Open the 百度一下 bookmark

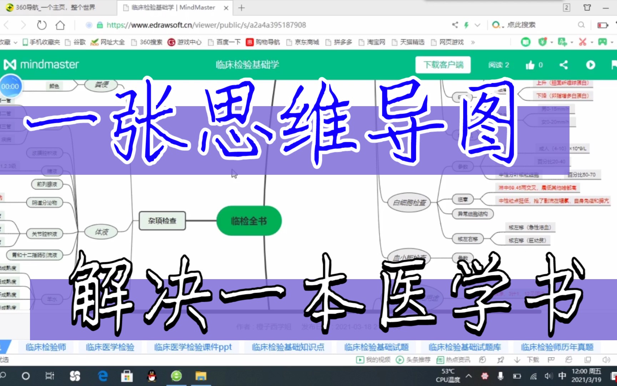(224, 42)
